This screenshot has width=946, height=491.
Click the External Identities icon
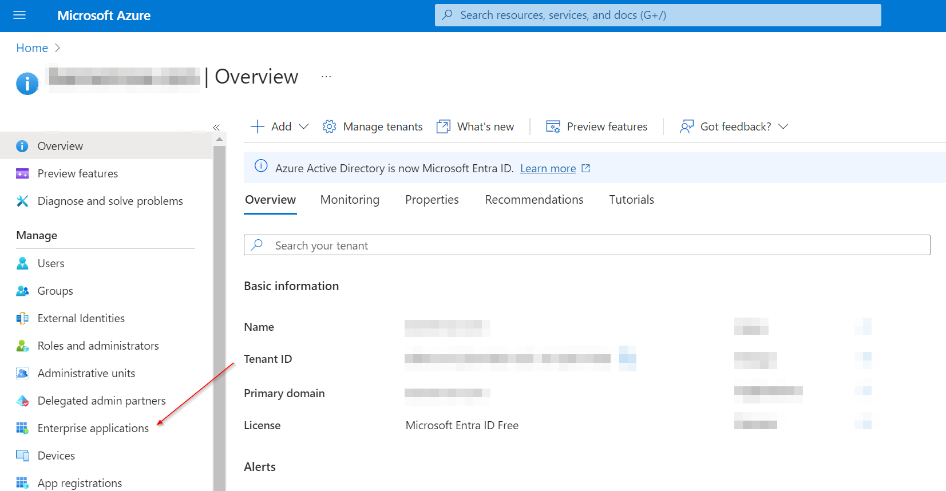22,318
